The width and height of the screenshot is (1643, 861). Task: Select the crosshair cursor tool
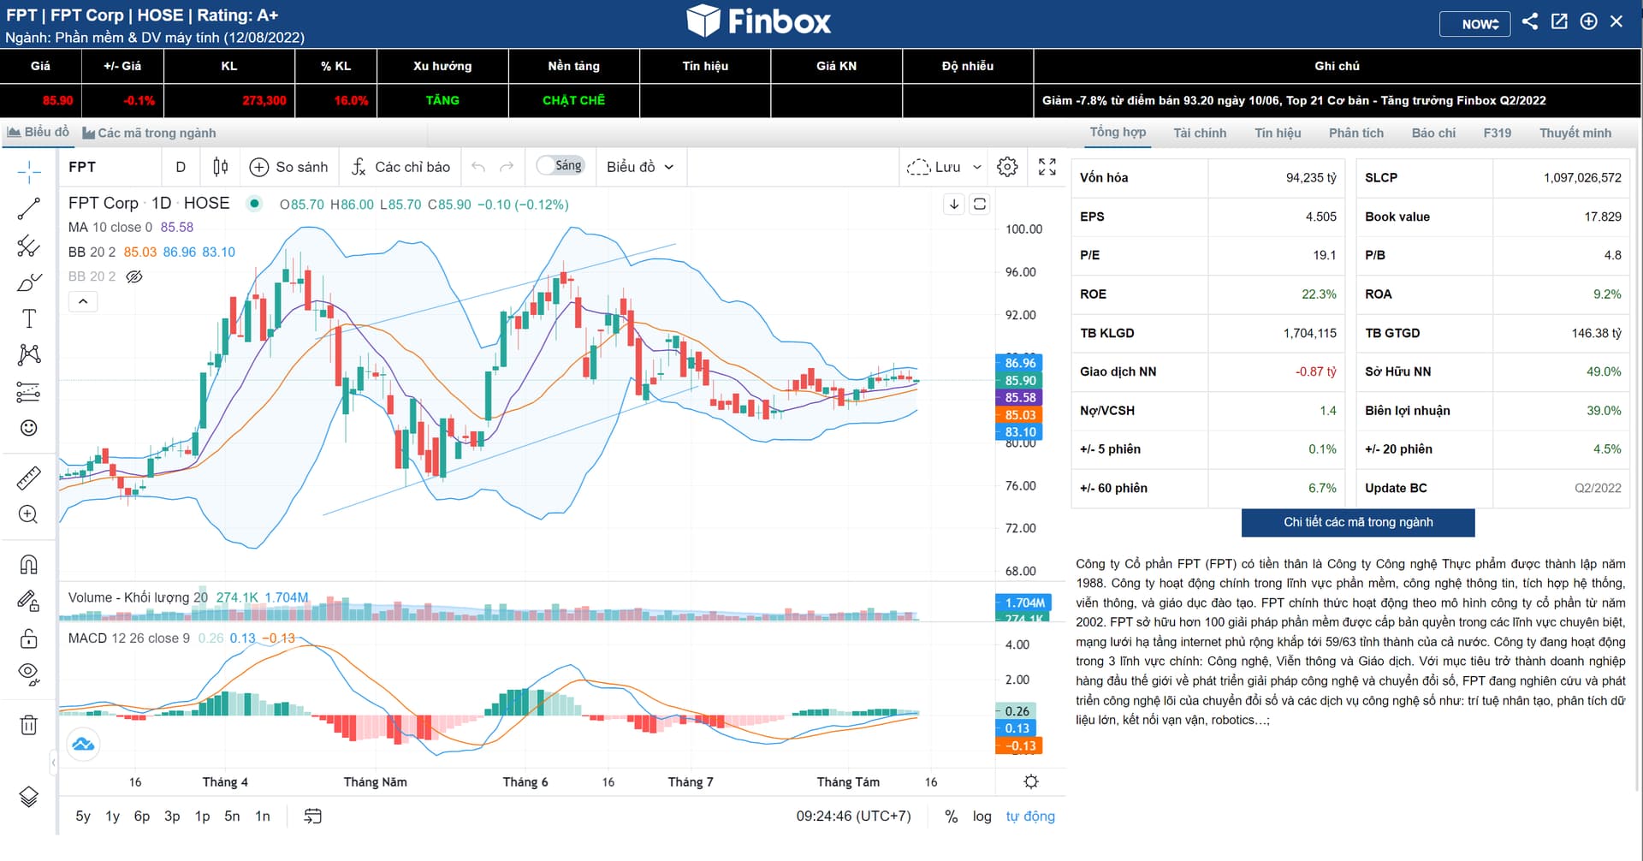point(29,172)
